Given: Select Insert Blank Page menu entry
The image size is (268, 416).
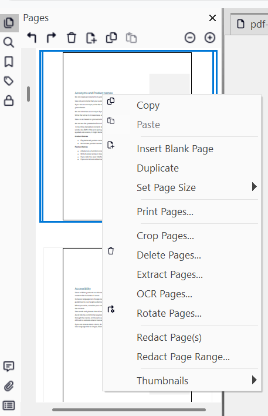Looking at the screenshot, I should tap(182, 149).
